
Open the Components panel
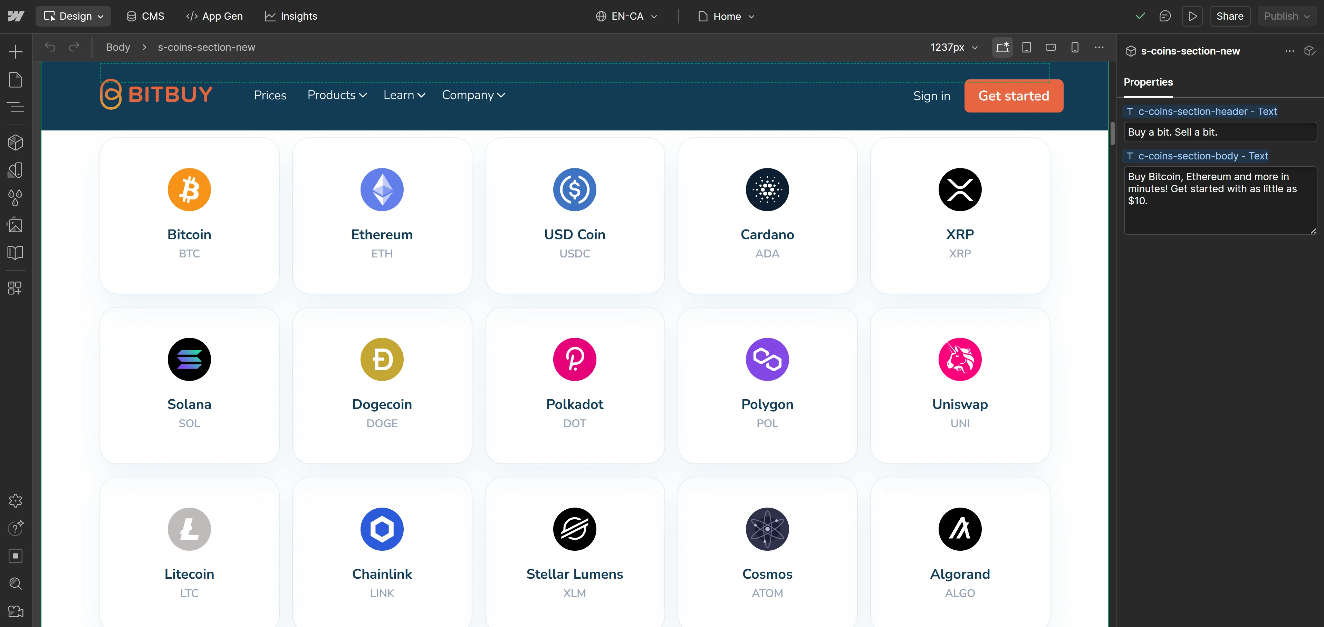pyautogui.click(x=16, y=142)
